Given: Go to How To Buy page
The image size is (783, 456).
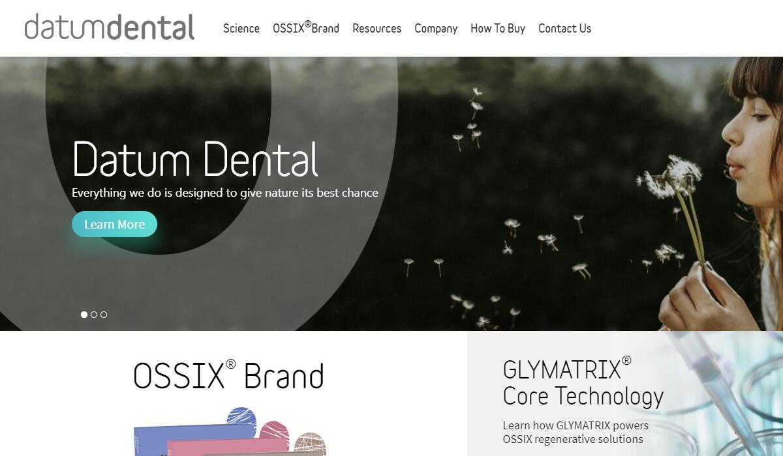Looking at the screenshot, I should pyautogui.click(x=498, y=29).
